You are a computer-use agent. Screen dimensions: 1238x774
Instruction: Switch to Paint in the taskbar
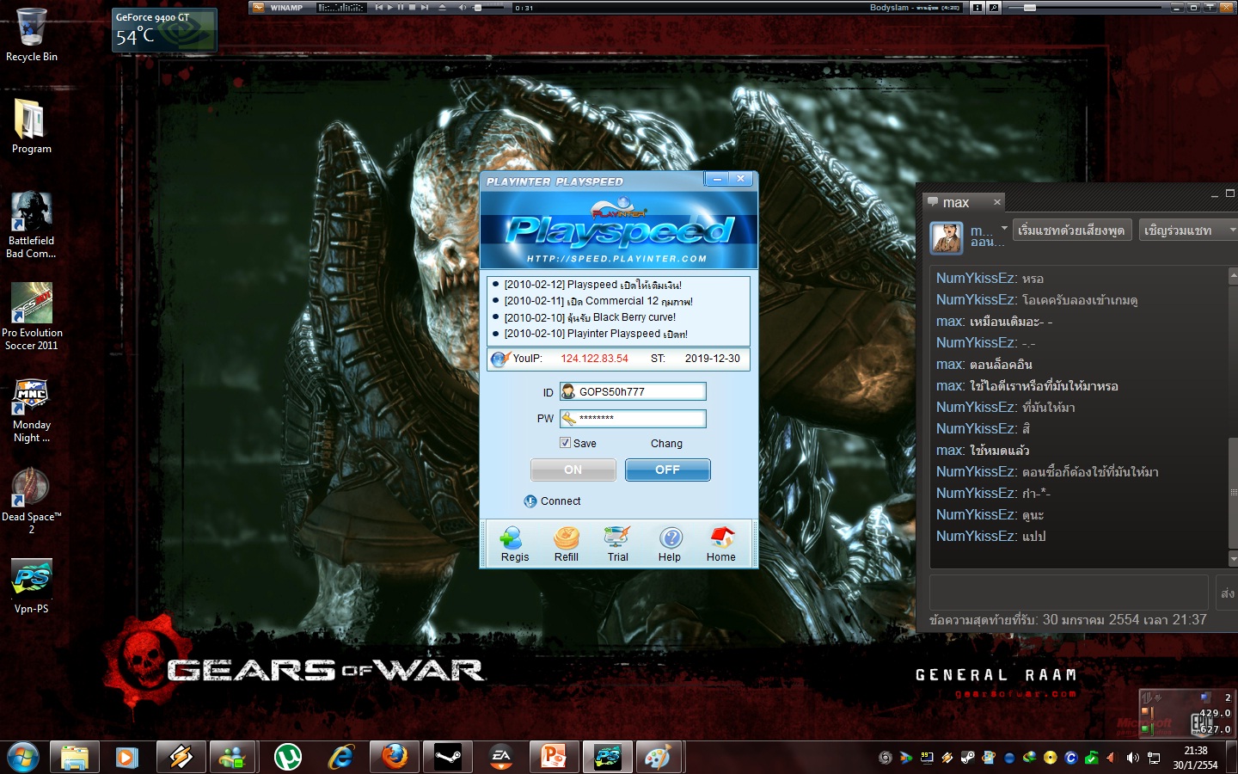tap(658, 757)
